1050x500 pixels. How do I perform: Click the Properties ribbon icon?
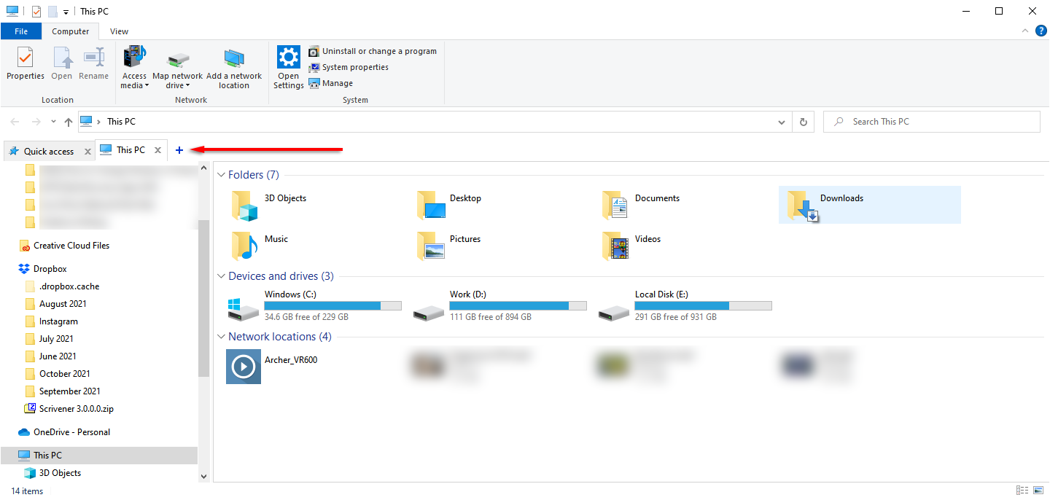point(26,63)
